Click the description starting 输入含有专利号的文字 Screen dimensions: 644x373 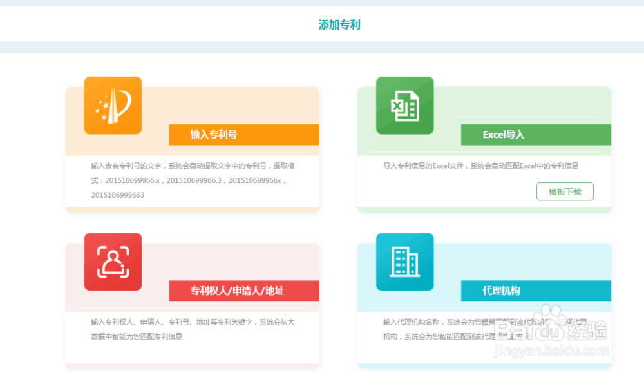(x=193, y=180)
